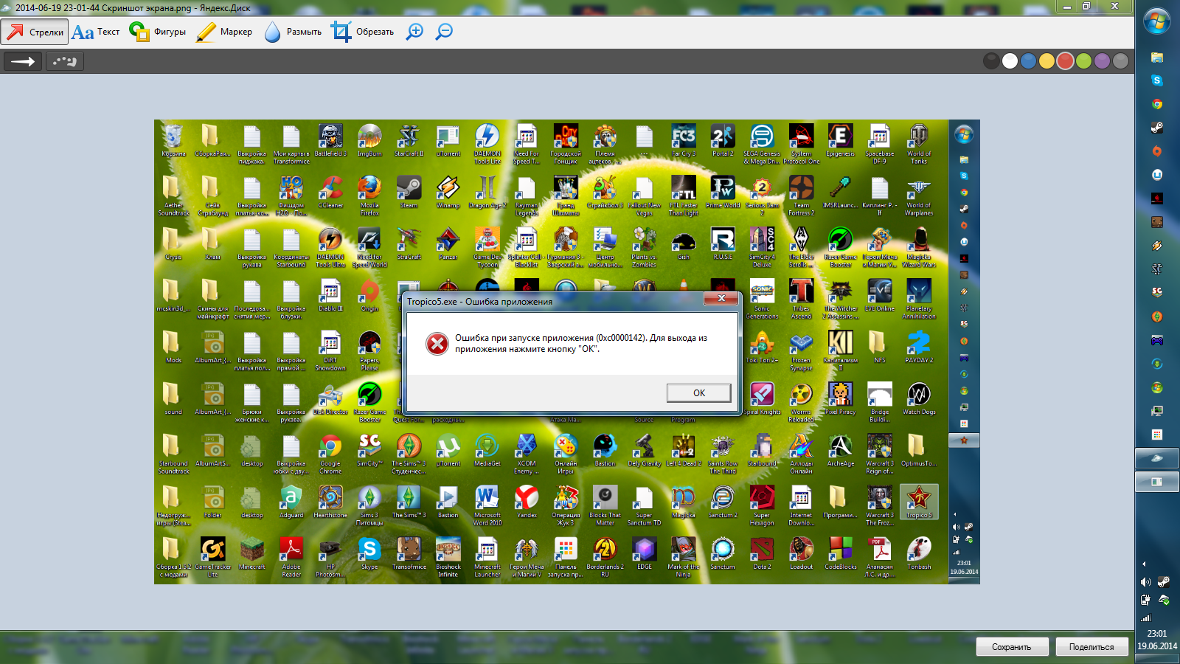The width and height of the screenshot is (1180, 664).
Task: Open the colored grid taskbar icon
Action: (1157, 435)
